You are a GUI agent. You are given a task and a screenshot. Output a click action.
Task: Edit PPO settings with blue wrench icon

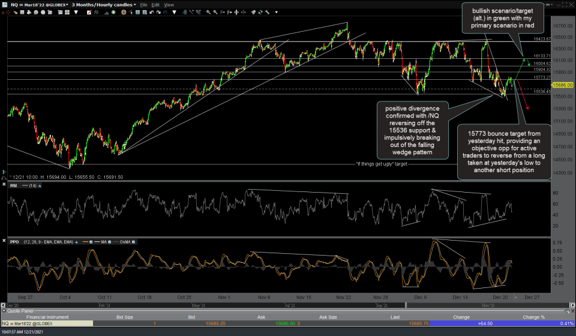pos(76,242)
